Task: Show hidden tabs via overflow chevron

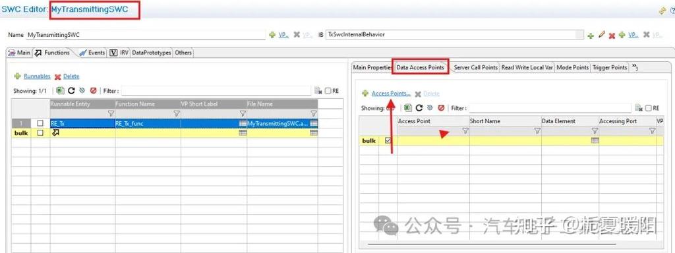Action: click(635, 68)
